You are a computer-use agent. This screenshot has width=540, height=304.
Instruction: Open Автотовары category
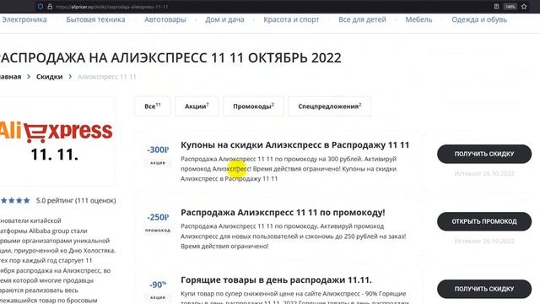click(165, 19)
